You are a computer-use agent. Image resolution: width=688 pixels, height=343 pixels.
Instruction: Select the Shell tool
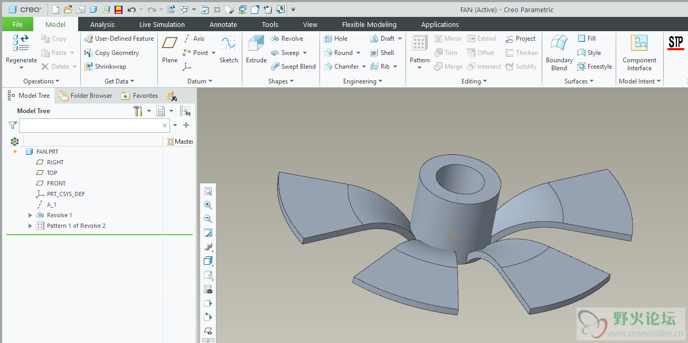coord(382,53)
